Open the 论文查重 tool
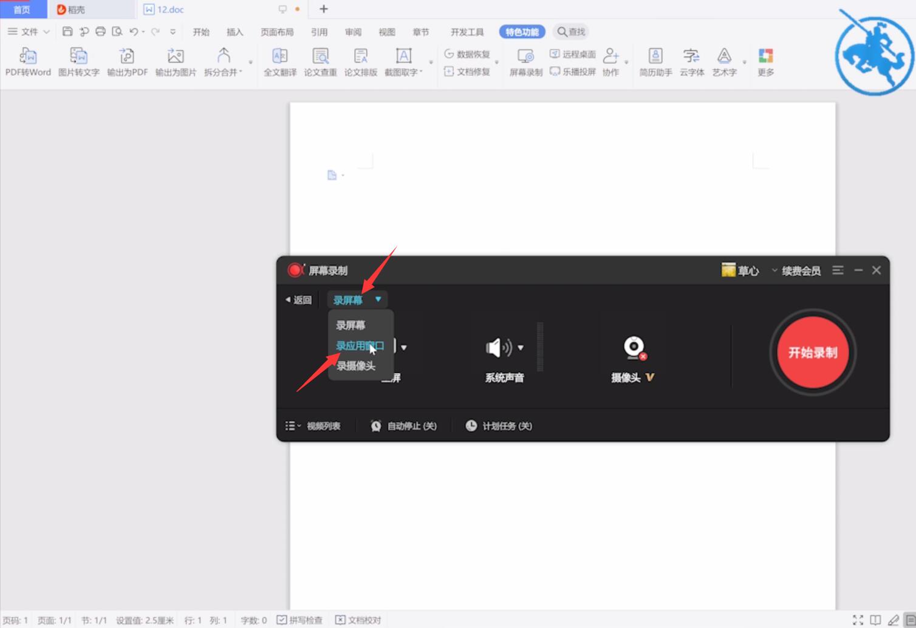This screenshot has width=916, height=628. click(320, 62)
